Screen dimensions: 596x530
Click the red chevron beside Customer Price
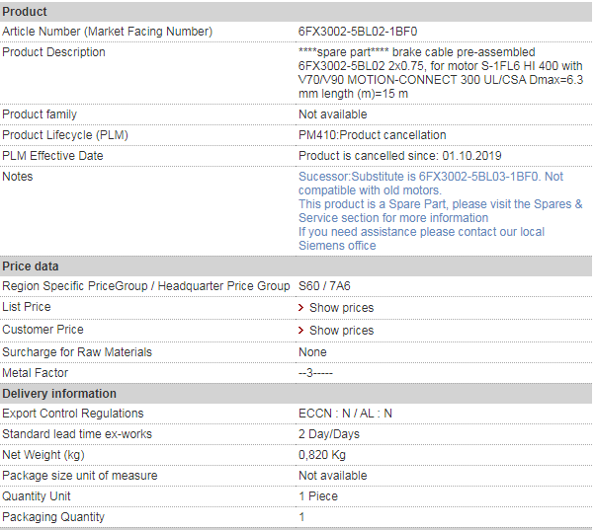click(x=301, y=331)
